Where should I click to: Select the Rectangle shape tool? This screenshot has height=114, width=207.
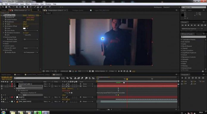click(24, 7)
